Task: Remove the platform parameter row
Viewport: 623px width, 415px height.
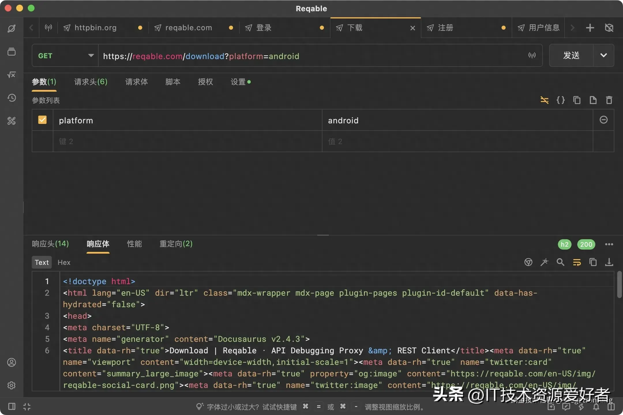Action: (x=604, y=120)
